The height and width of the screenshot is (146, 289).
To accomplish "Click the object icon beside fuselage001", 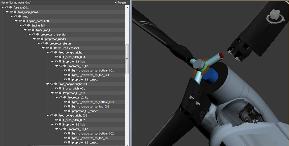I will click(11, 7).
